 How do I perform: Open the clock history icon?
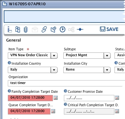point(62,29)
